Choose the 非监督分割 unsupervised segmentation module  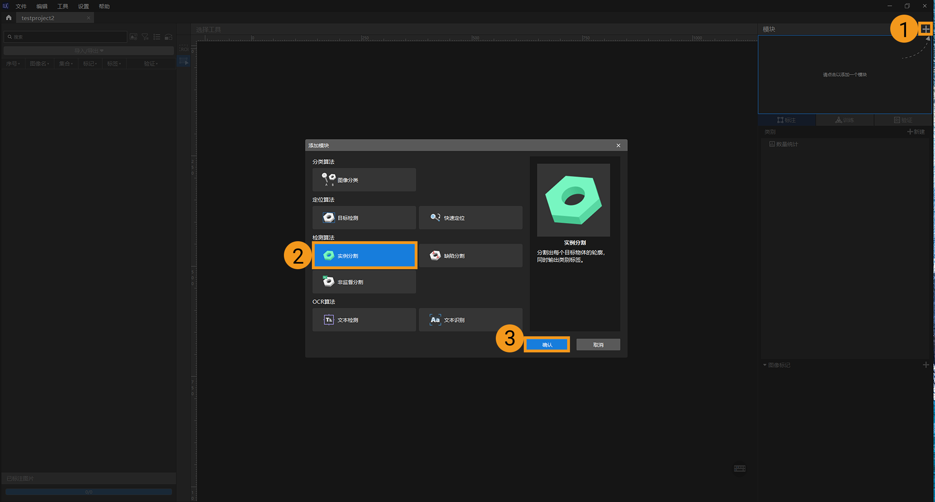pos(364,282)
